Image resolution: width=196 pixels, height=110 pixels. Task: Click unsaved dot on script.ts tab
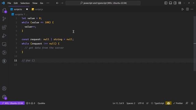tap(27, 9)
